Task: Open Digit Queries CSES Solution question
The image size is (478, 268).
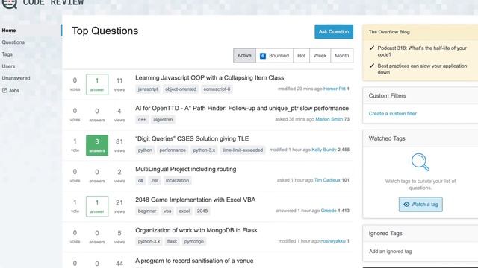Action: click(x=192, y=138)
